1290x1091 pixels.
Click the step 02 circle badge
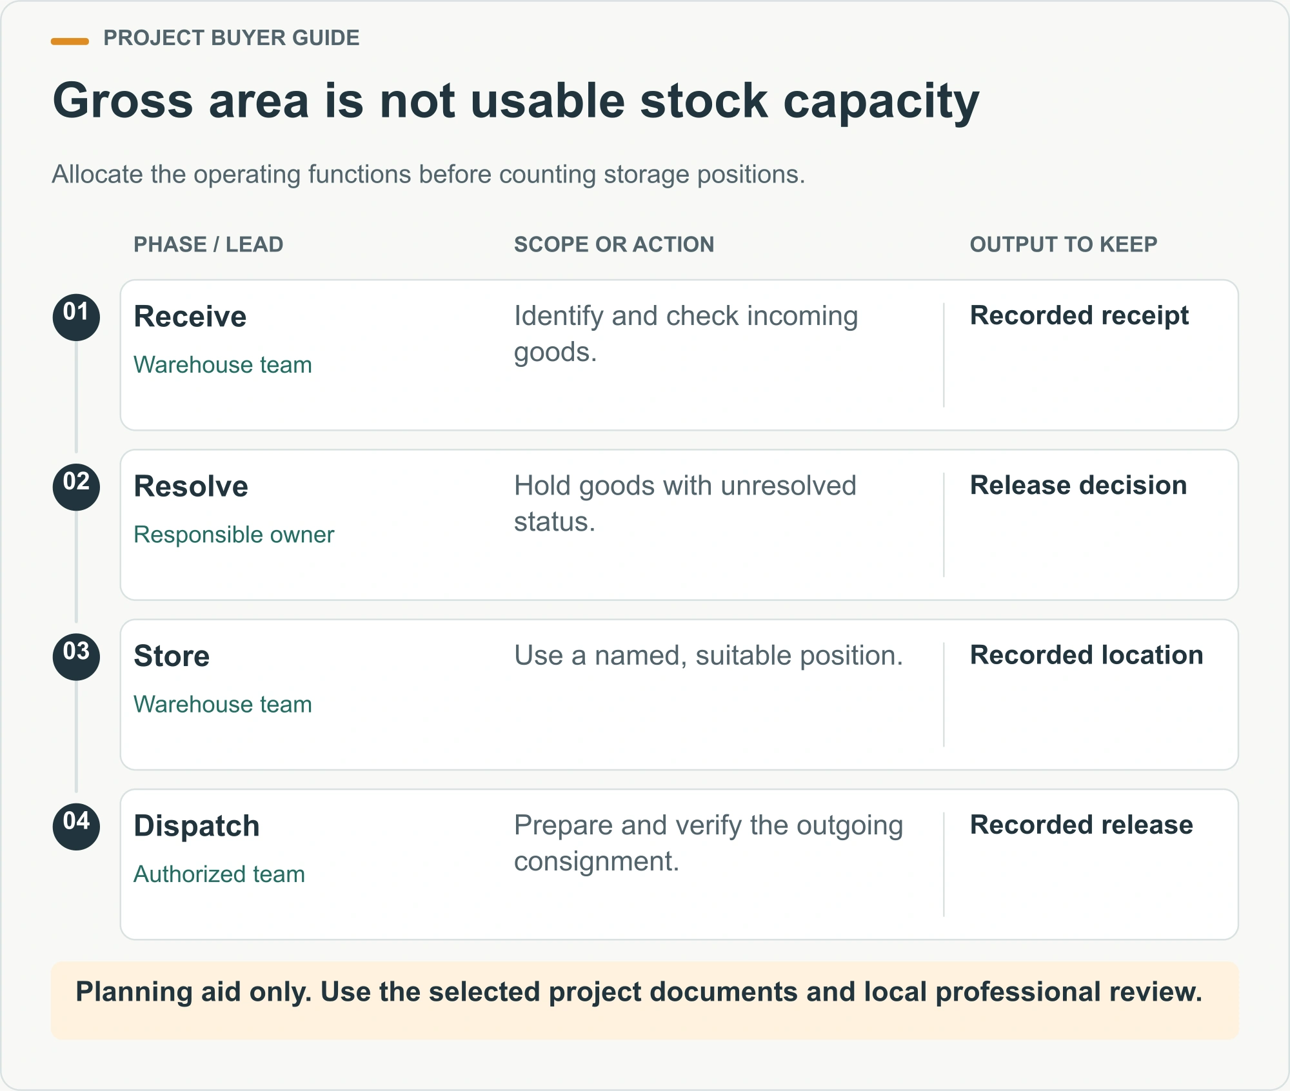76,487
